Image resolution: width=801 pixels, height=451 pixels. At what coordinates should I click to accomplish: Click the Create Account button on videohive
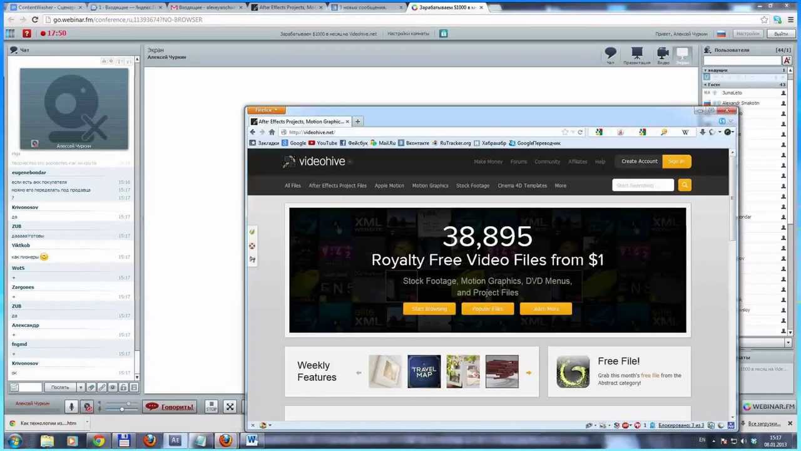(x=640, y=162)
